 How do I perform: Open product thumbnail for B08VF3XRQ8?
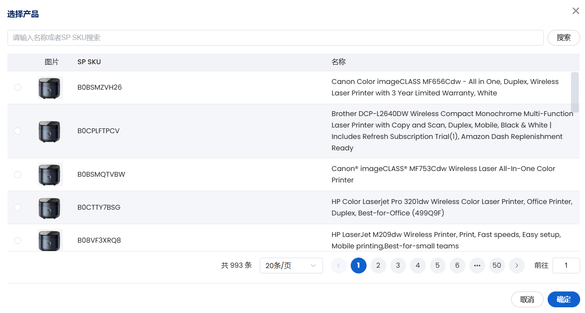click(x=50, y=240)
